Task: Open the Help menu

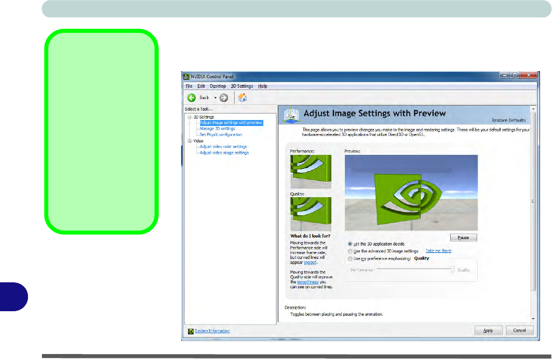Action: tap(263, 86)
